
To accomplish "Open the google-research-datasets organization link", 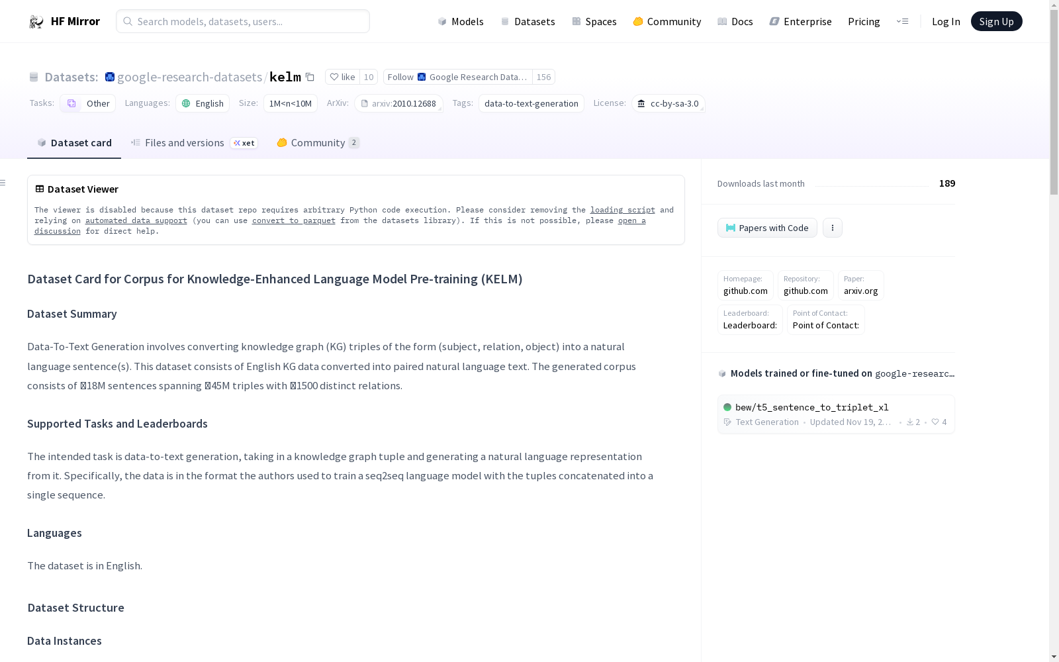I will click(189, 77).
